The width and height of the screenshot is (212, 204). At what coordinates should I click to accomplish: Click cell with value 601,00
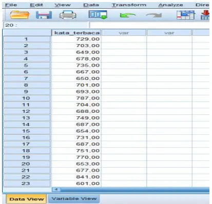pos(76,183)
